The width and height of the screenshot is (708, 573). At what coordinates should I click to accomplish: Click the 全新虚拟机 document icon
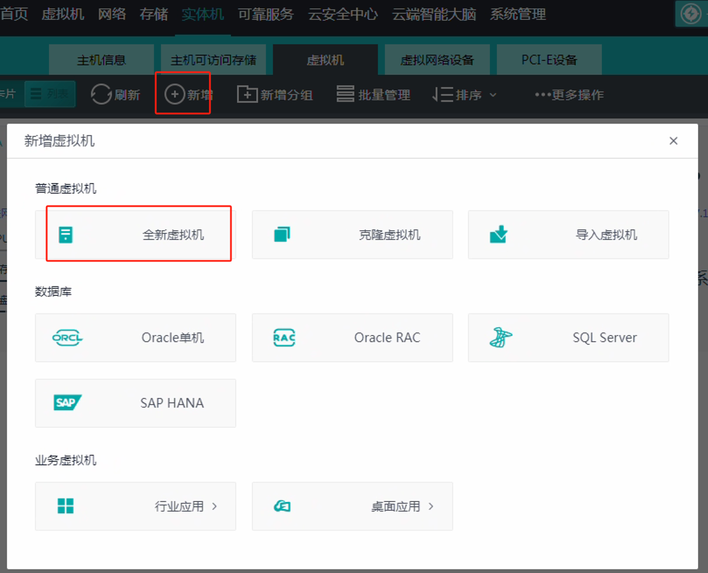coord(66,235)
